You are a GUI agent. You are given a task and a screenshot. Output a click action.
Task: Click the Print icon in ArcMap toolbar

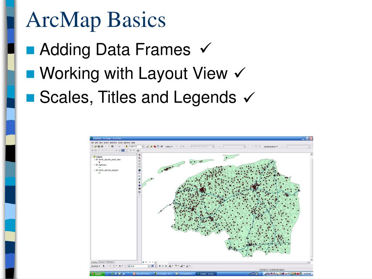(102, 146)
